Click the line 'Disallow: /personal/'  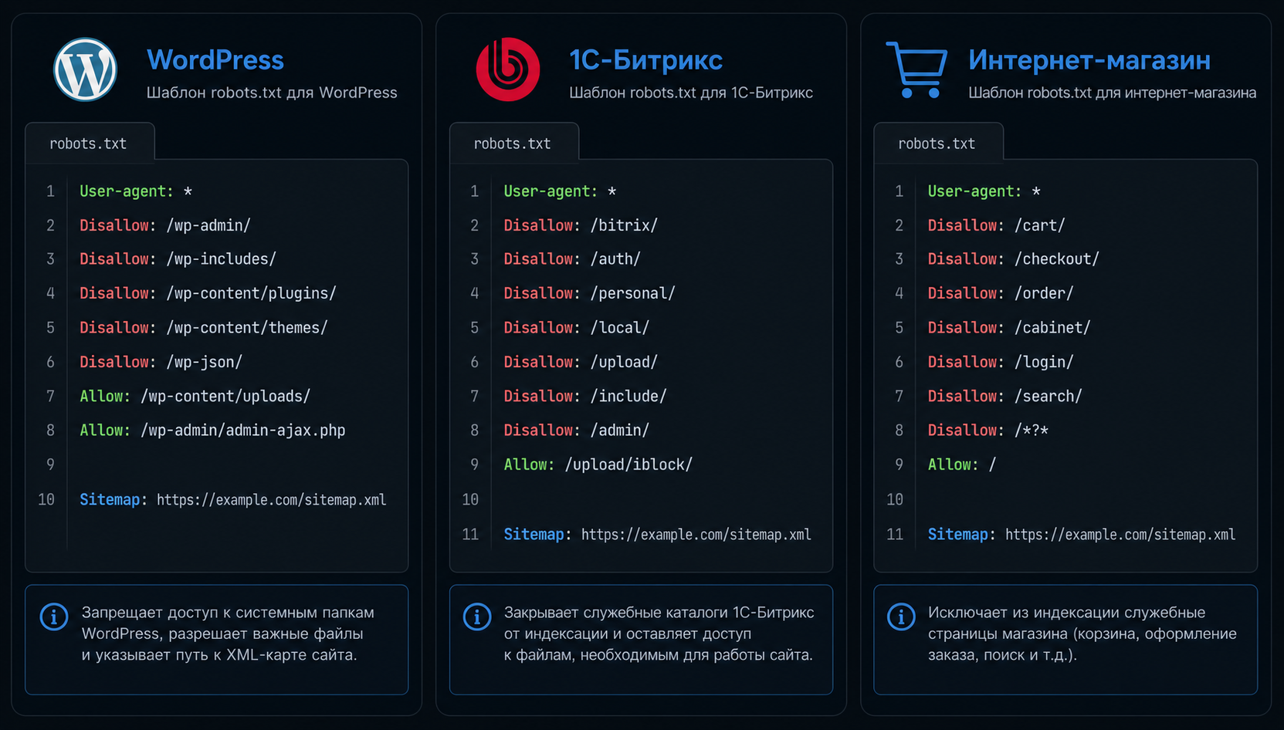(589, 293)
